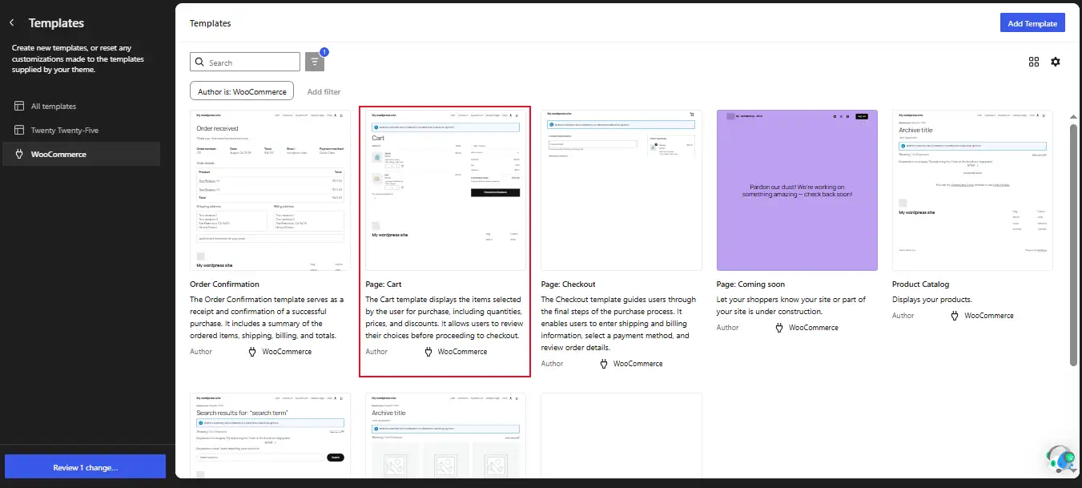
Task: Open the Page: Cart template thumbnail
Action: pos(445,190)
